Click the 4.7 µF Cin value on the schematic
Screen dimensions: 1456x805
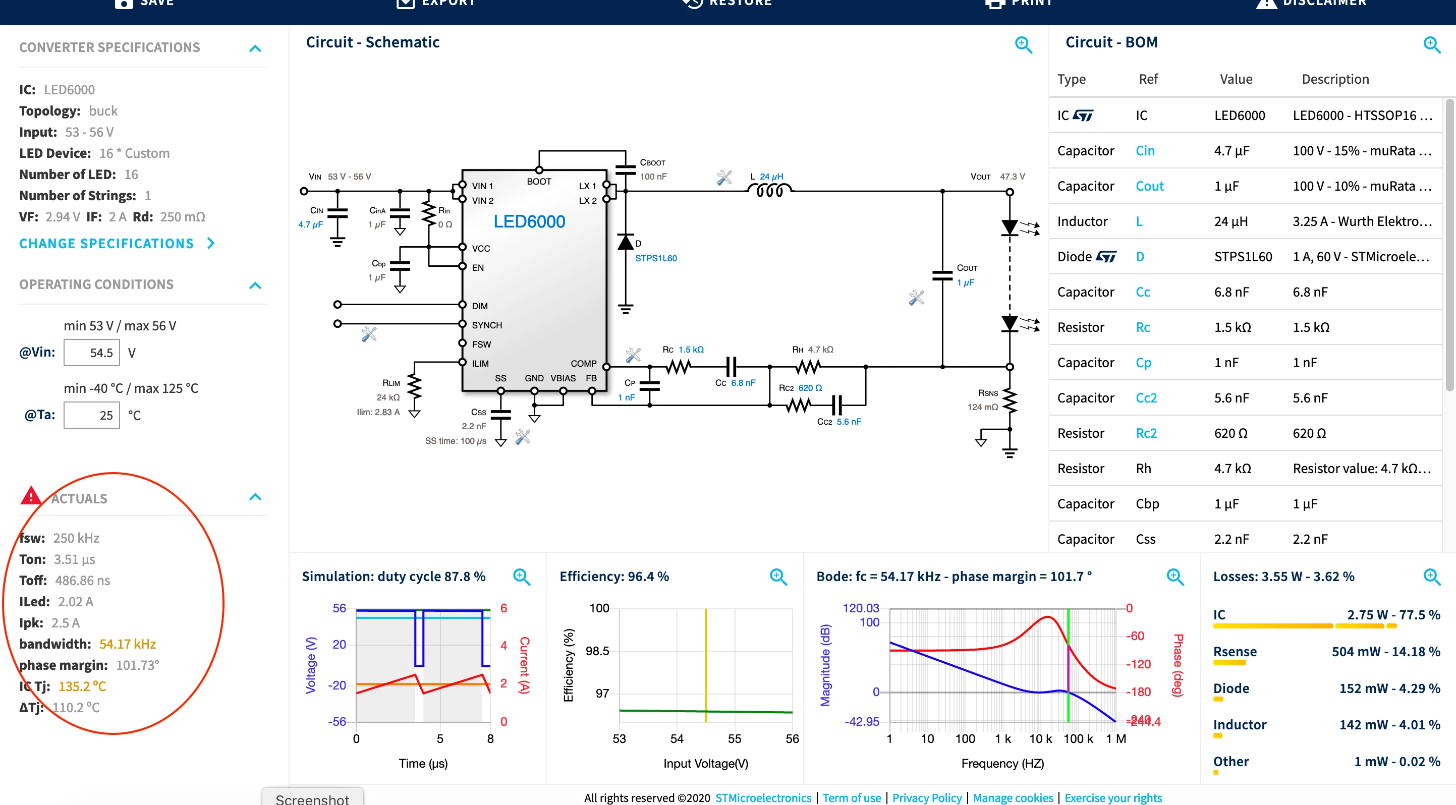click(x=310, y=224)
